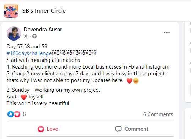Image resolution: width=191 pixels, height=139 pixels.
Task: Show who liked via thumbs-up reaction icon
Action: point(11,114)
